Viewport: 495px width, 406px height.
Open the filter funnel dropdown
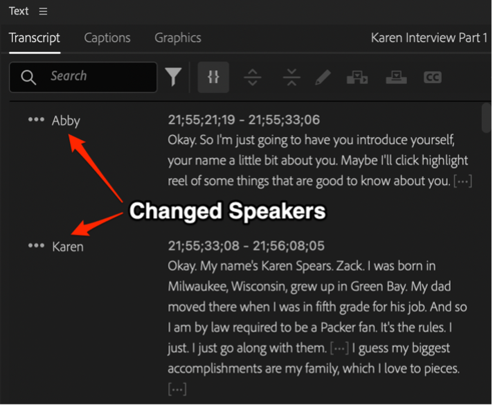click(173, 77)
